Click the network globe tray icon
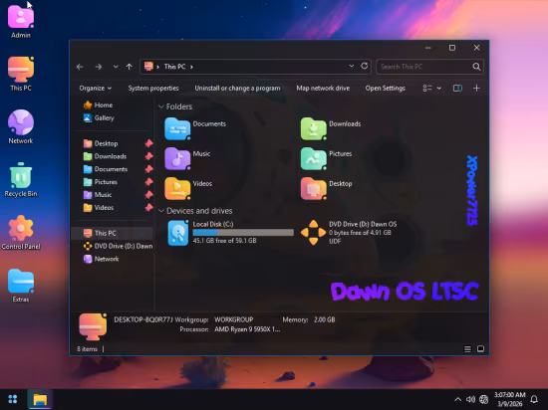Screen dimensions: 548x410 coord(483,399)
